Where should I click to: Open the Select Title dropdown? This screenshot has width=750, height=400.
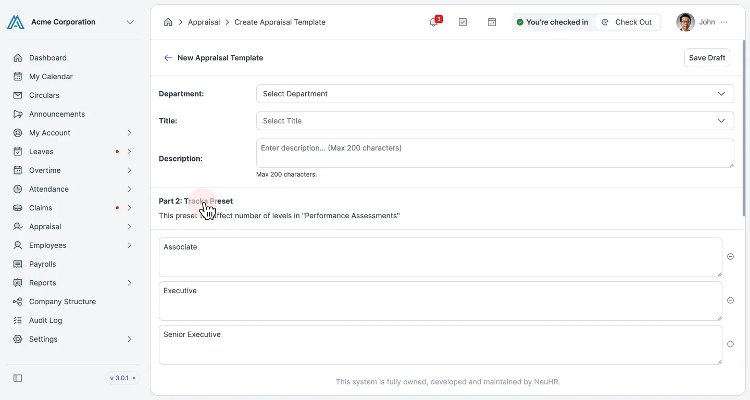495,121
